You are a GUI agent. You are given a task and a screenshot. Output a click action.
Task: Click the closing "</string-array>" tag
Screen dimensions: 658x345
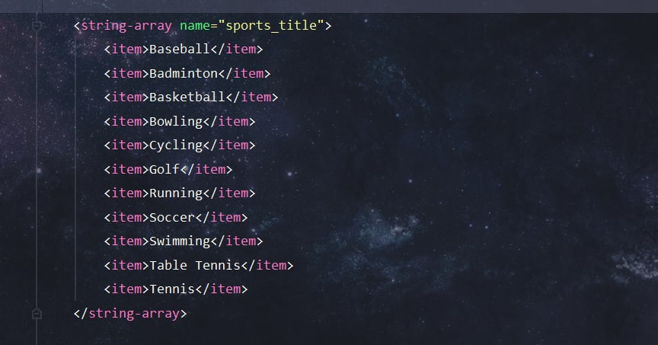coord(130,314)
